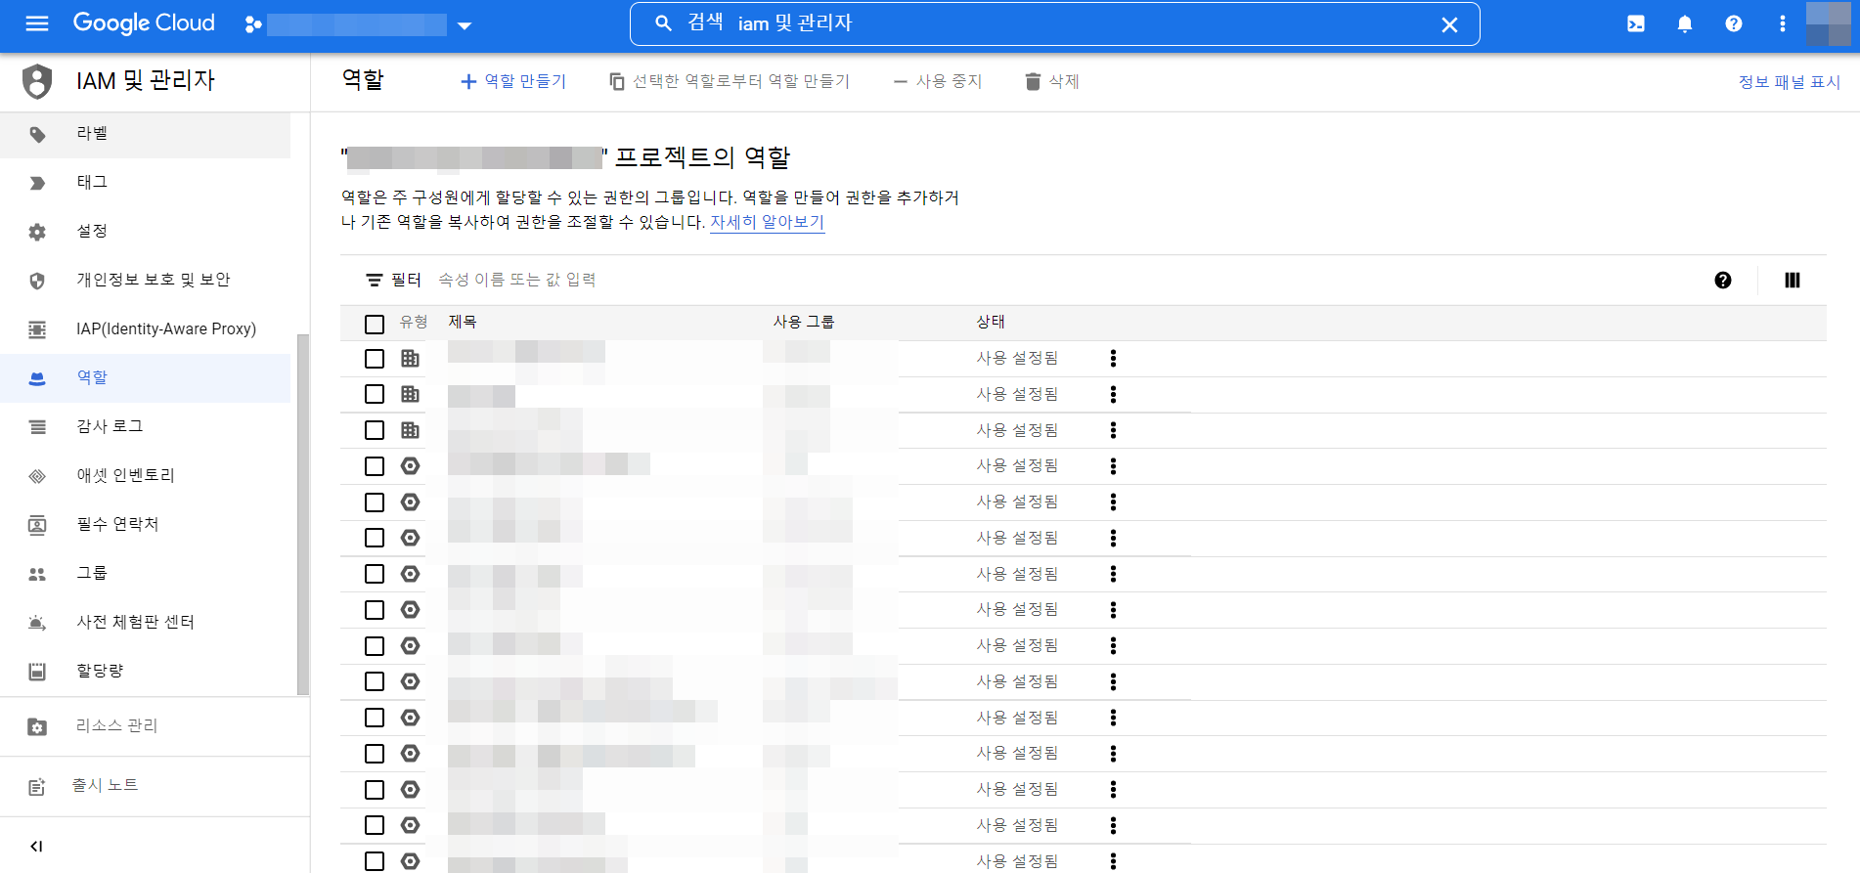
Task: Open column display options icon
Action: click(x=1792, y=281)
